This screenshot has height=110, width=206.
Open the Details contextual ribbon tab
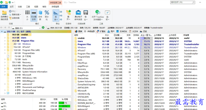pyautogui.click(x=55, y=7)
